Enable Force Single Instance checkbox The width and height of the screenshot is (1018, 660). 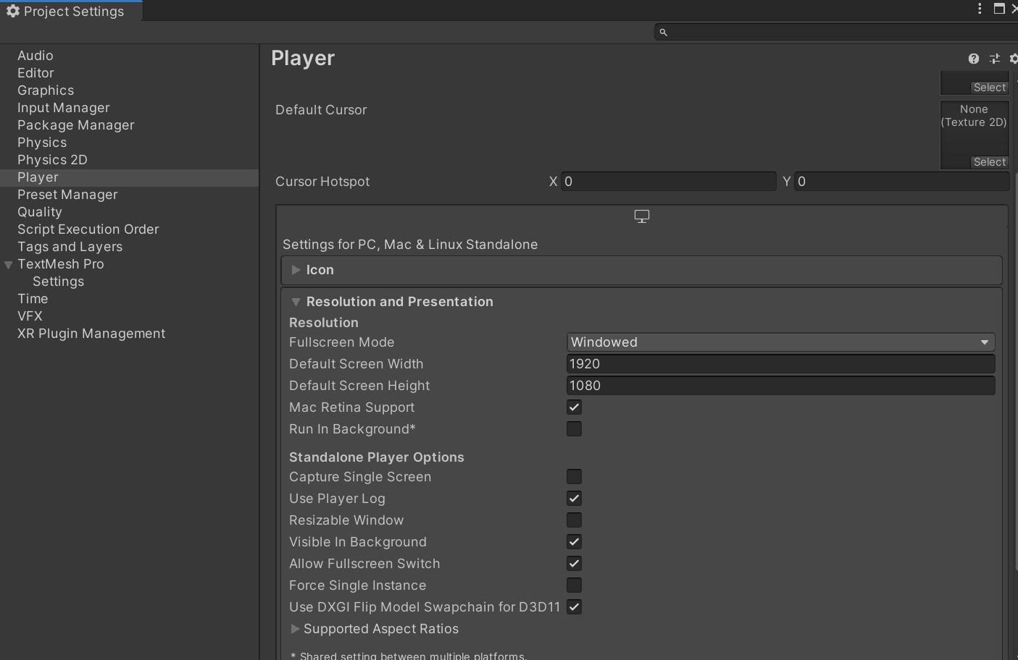click(x=574, y=585)
